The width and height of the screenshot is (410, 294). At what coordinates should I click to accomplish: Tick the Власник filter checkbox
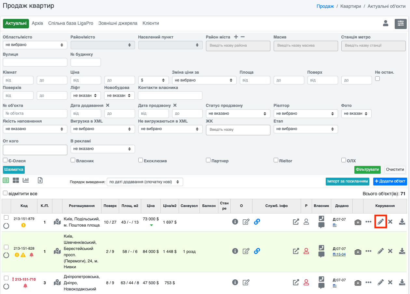[73, 160]
